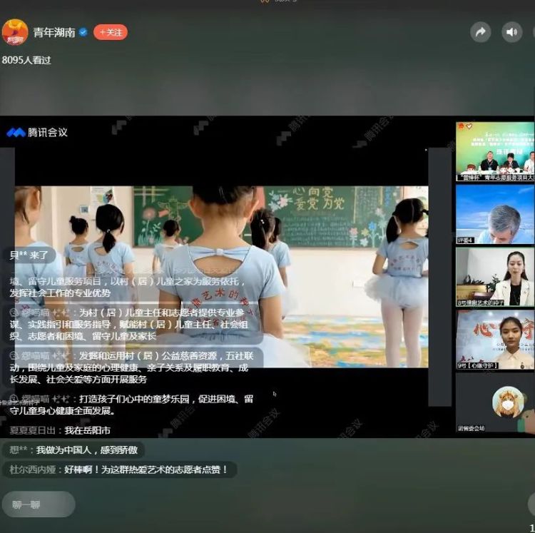Click the 聊一聊 chat input field

coord(39,504)
